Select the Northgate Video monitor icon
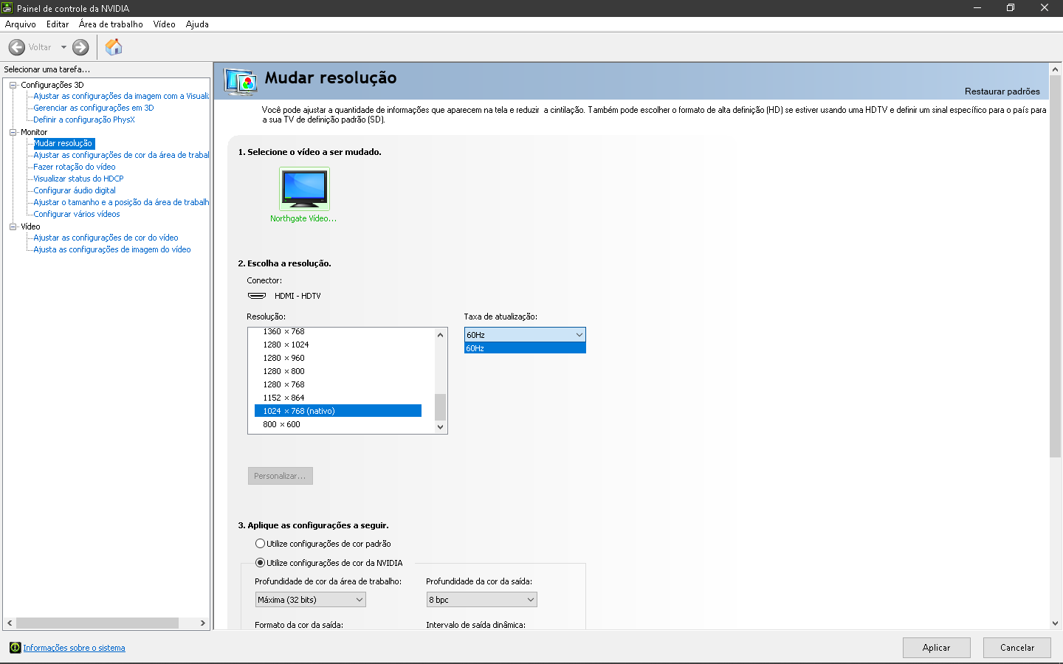 point(304,189)
